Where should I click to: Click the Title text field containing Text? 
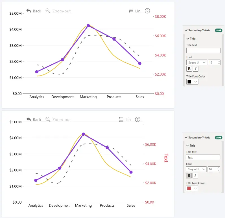(203, 157)
